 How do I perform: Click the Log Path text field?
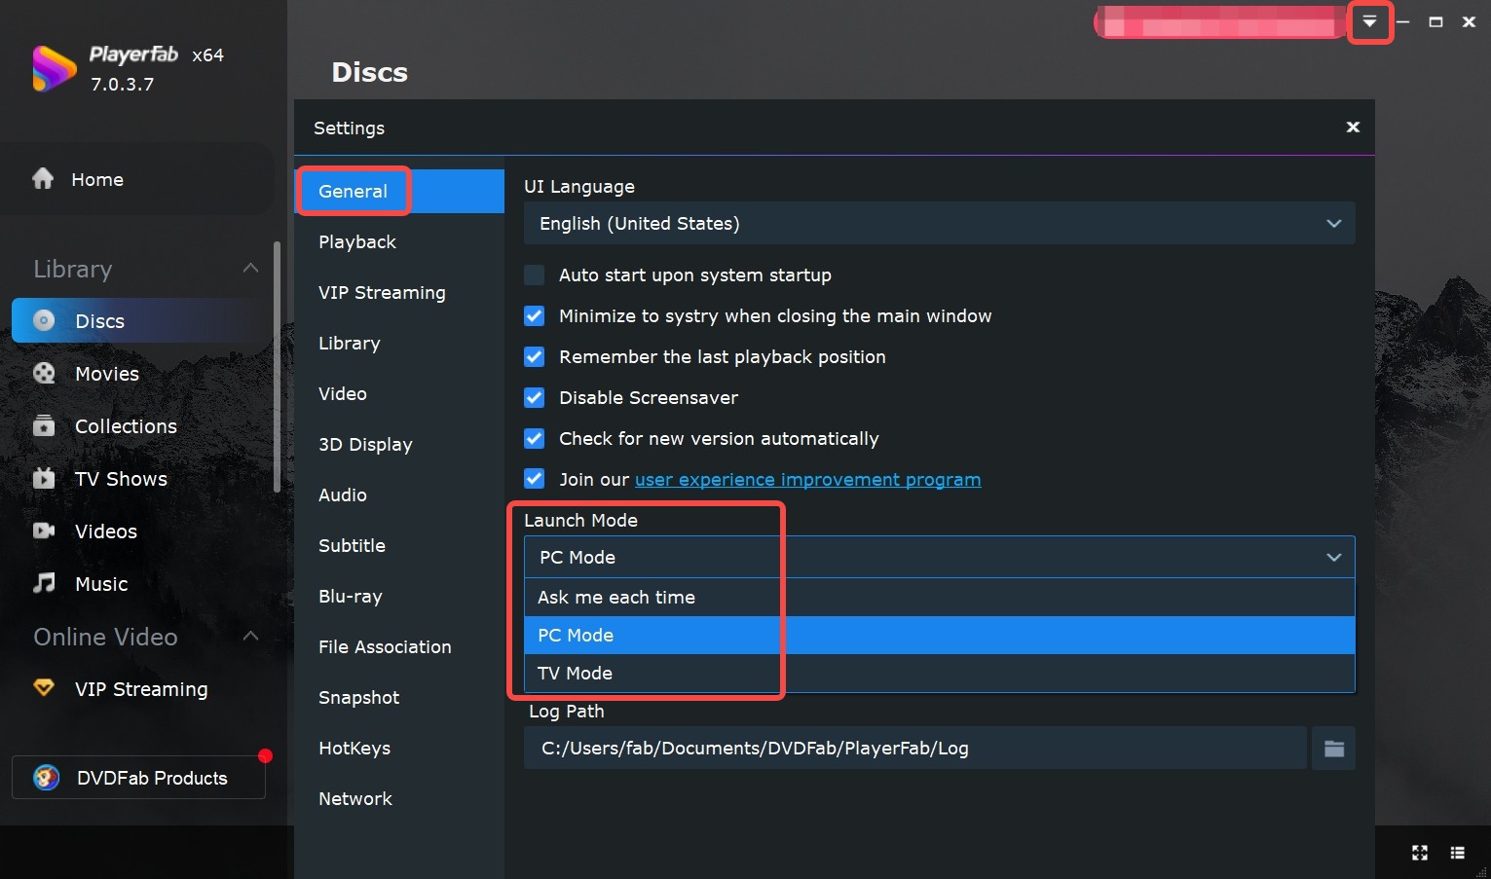914,749
